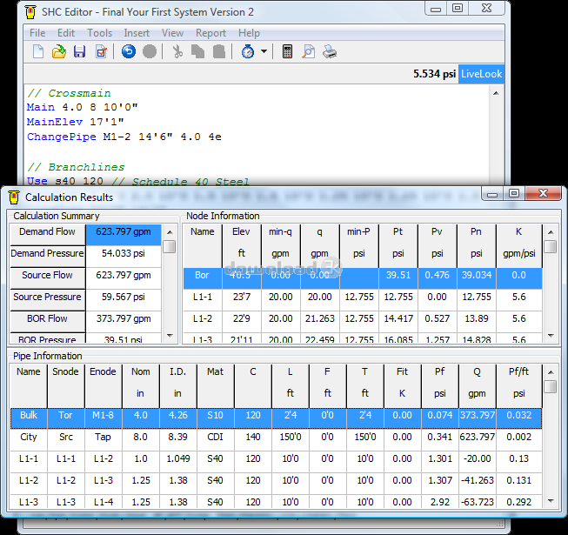
Task: Click the Paste clipboard icon
Action: pos(219,52)
